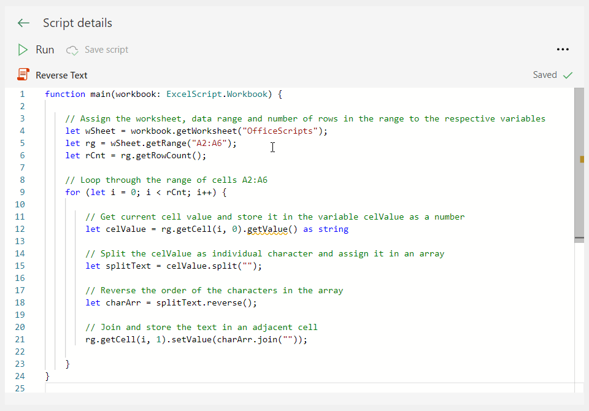
Task: Click the for keyword on line 9
Action: (x=72, y=193)
